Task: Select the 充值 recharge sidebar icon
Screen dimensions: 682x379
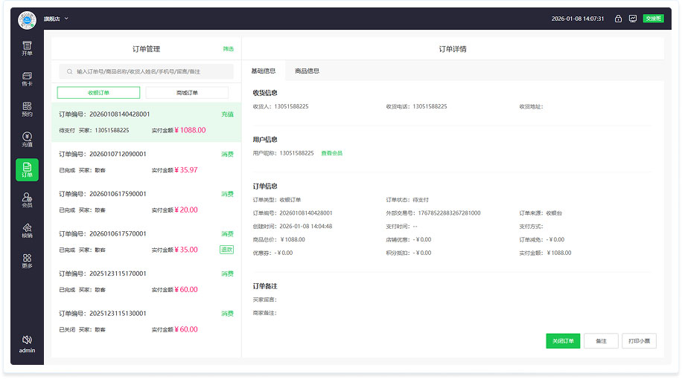Action: tap(27, 139)
